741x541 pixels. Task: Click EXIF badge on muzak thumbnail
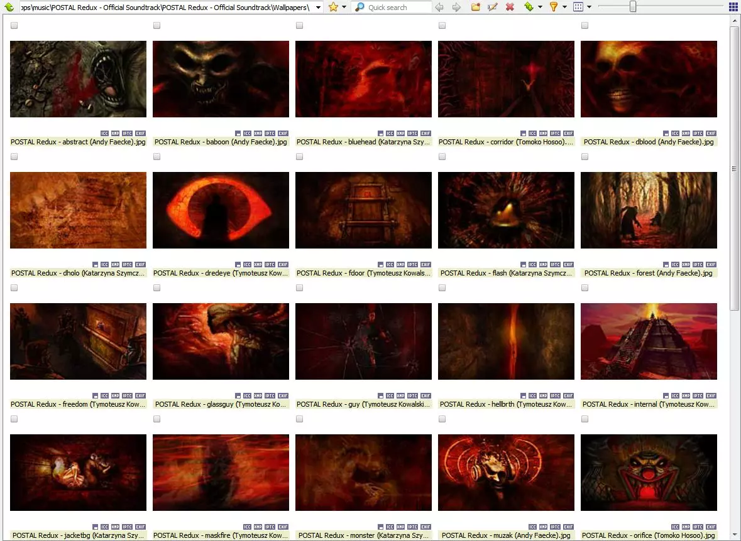pos(569,527)
